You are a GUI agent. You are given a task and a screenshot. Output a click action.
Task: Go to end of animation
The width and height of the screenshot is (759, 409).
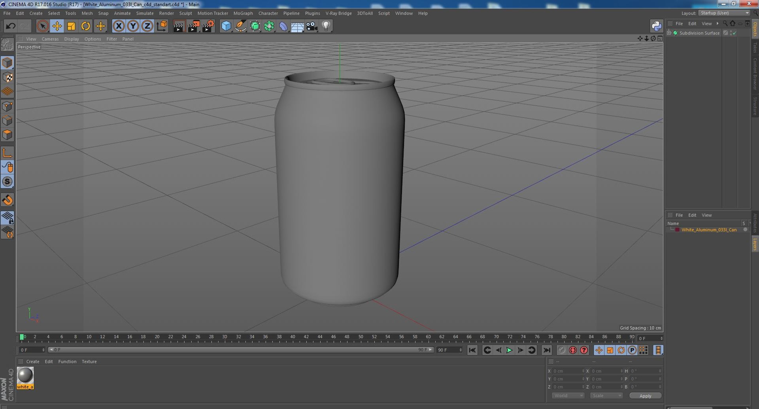click(546, 350)
